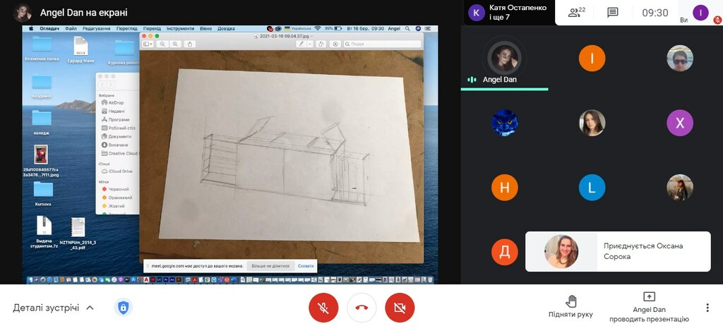
Task: Click the raise hand icon
Action: [571, 301]
